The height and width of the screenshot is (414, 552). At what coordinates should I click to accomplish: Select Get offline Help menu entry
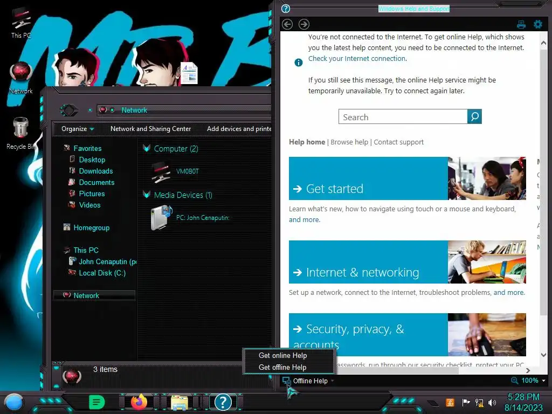coord(282,367)
